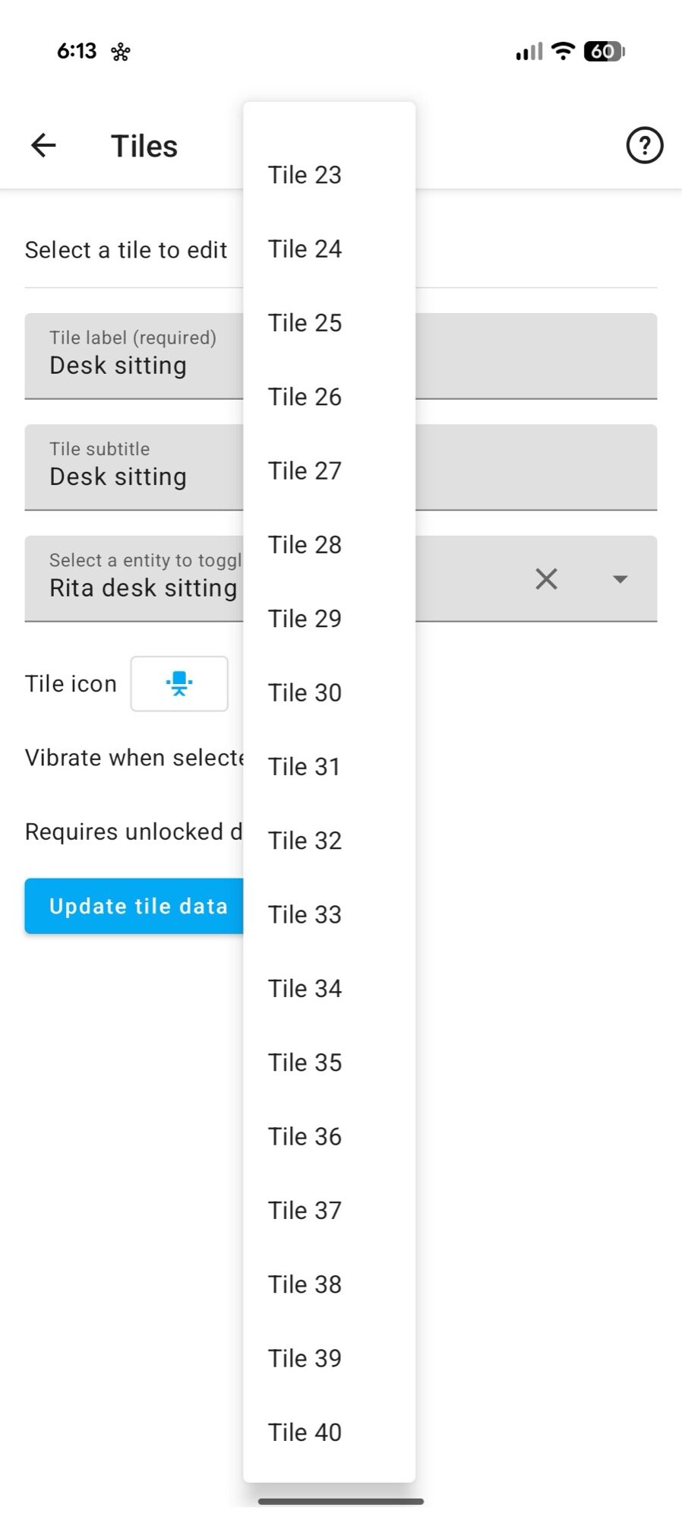Select Tile 40 at the bottom of the list
Screen dimensions: 682x1520
305,1432
